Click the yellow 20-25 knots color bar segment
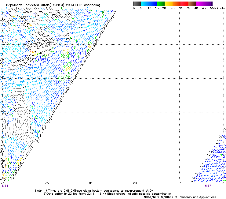Image resolution: width=226 pixels, height=199 pixels. pyautogui.click(x=169, y=4)
